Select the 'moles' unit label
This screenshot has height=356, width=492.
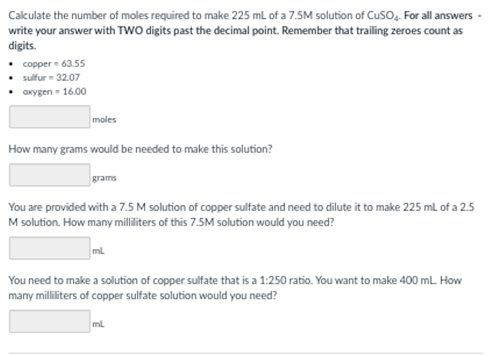[102, 119]
